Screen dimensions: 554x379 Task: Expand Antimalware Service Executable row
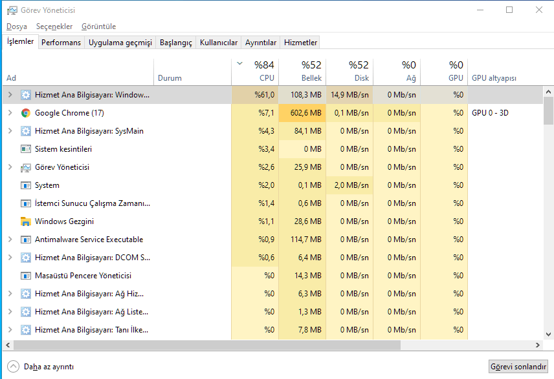click(x=10, y=240)
